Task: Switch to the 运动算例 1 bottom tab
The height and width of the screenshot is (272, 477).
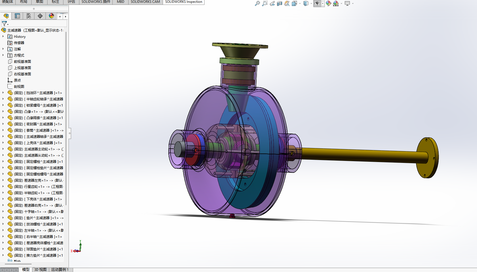Action: pyautogui.click(x=60, y=269)
